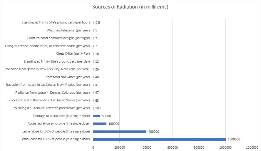Click the Acute radiation syndrome bar
The width and height of the screenshot is (261, 151).
point(100,124)
